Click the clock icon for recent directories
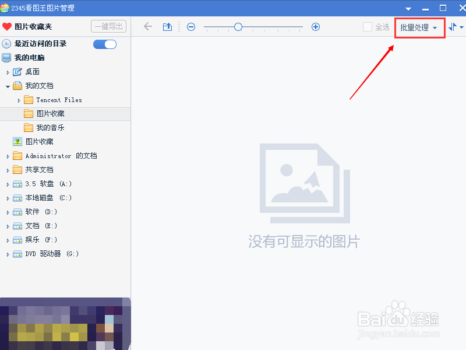466x350 pixels. pyautogui.click(x=6, y=44)
